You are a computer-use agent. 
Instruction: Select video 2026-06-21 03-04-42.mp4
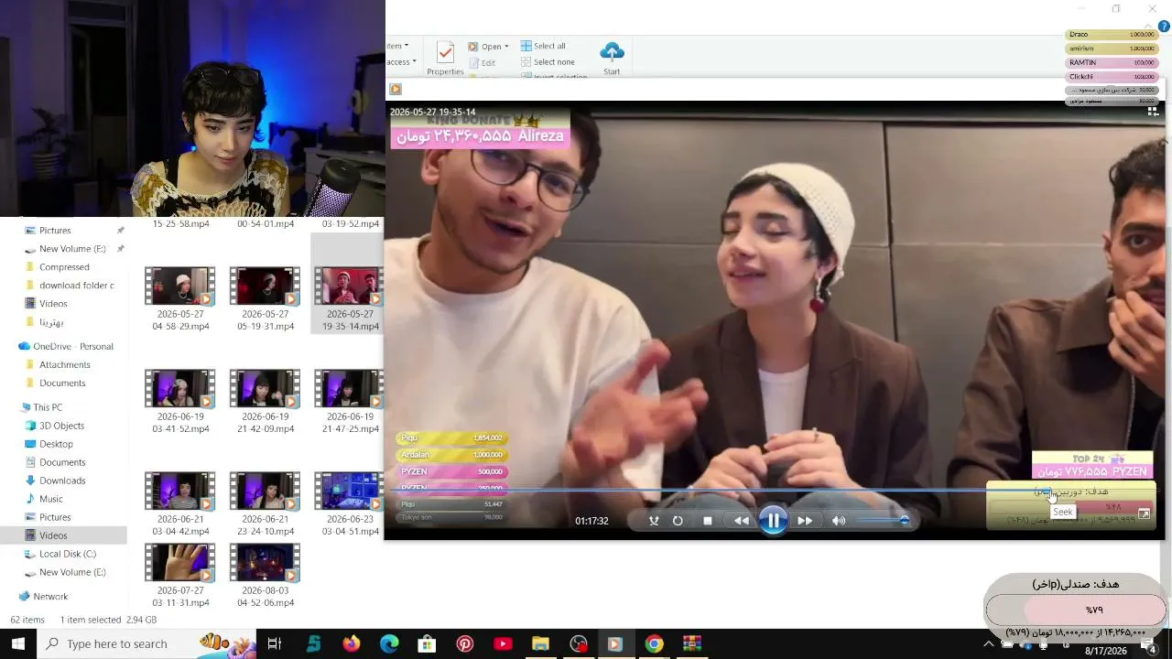point(180,504)
